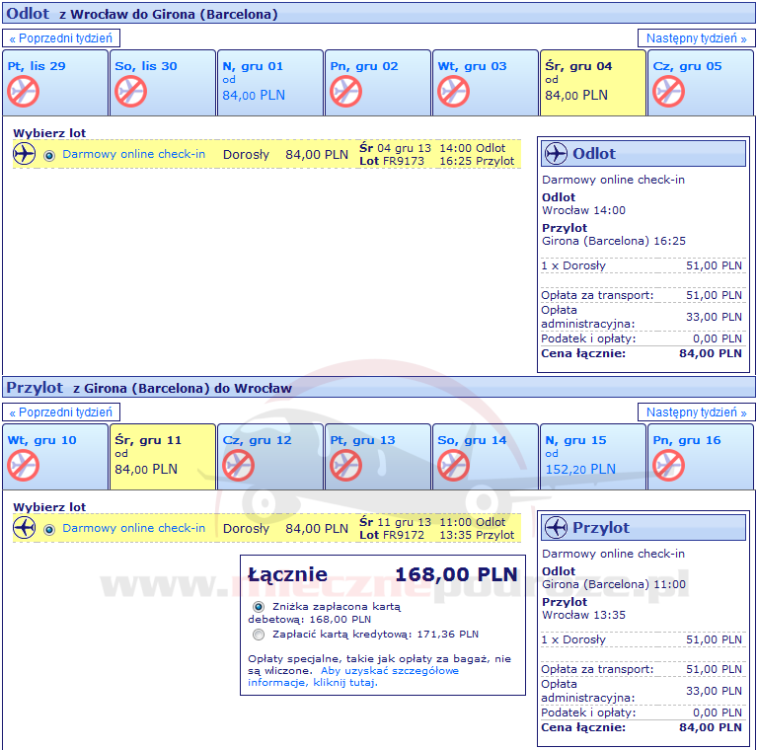
Task: Go to next week for return flights
Action: [x=696, y=412]
